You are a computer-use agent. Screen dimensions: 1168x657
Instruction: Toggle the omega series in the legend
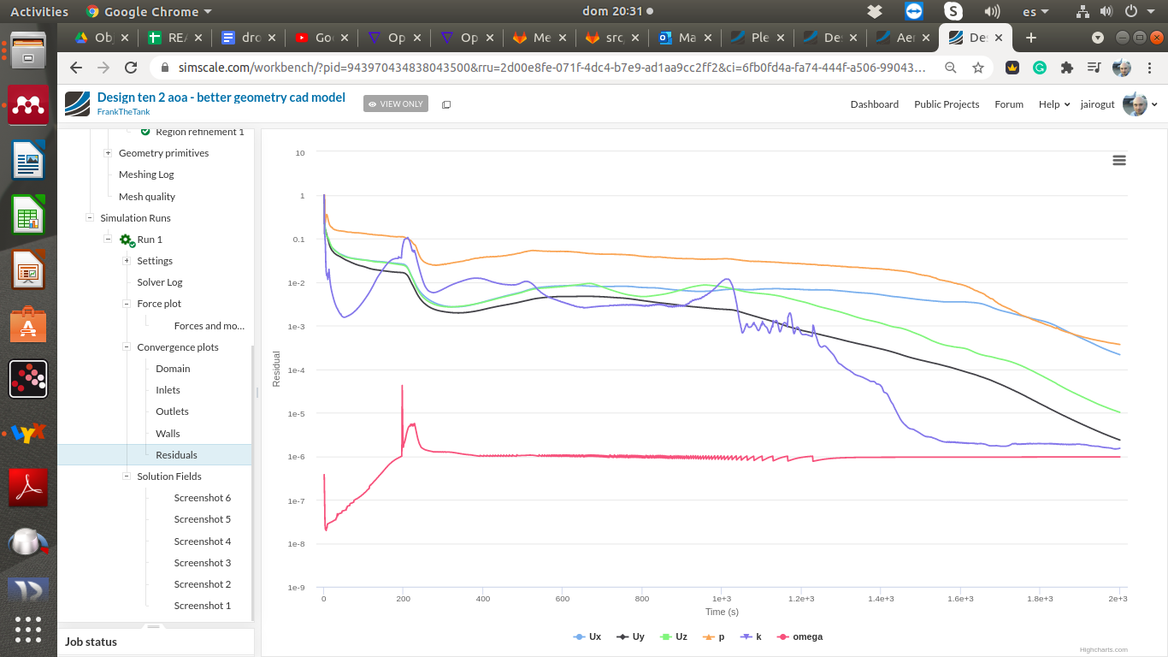pyautogui.click(x=799, y=636)
